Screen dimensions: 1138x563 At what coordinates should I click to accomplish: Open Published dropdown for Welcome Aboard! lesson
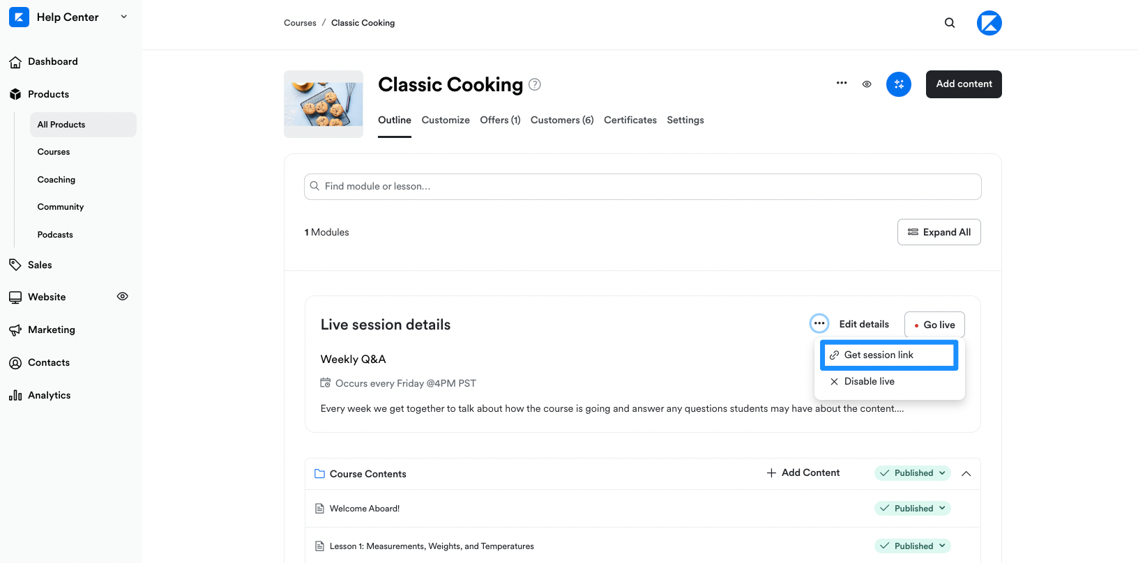click(x=913, y=509)
